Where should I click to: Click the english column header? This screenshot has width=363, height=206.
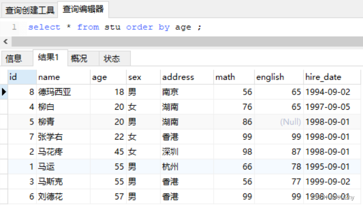(279, 77)
